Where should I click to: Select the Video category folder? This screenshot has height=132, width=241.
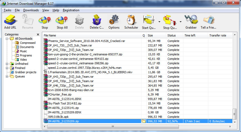tap(23, 60)
